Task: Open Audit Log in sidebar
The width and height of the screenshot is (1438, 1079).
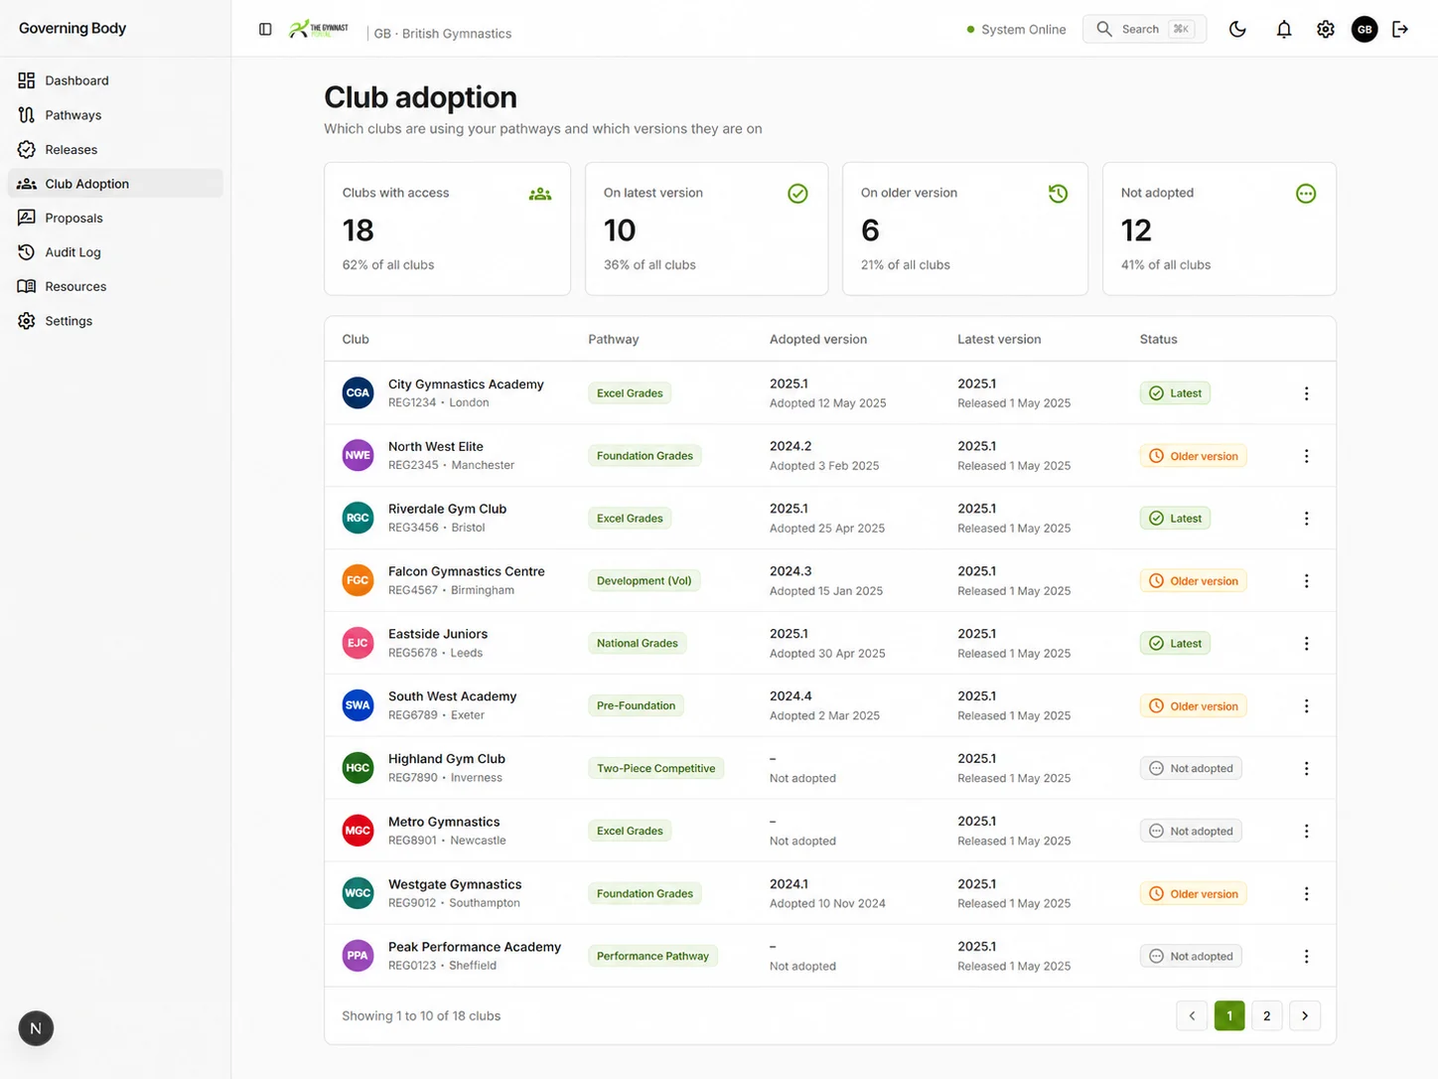Action: 115,252
